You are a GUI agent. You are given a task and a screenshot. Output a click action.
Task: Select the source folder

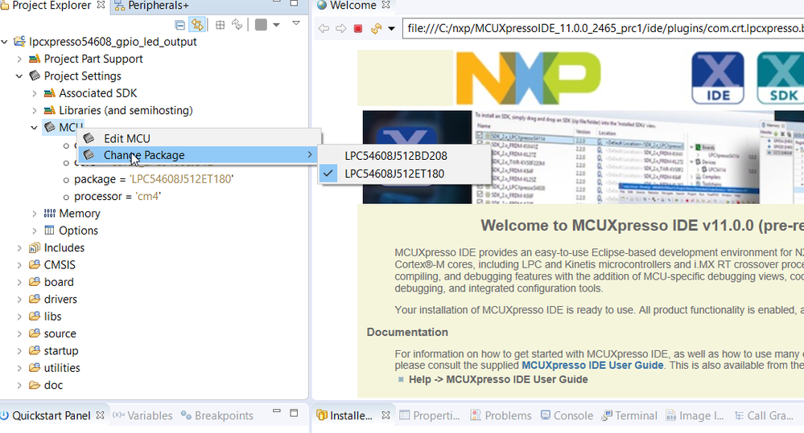click(x=60, y=333)
